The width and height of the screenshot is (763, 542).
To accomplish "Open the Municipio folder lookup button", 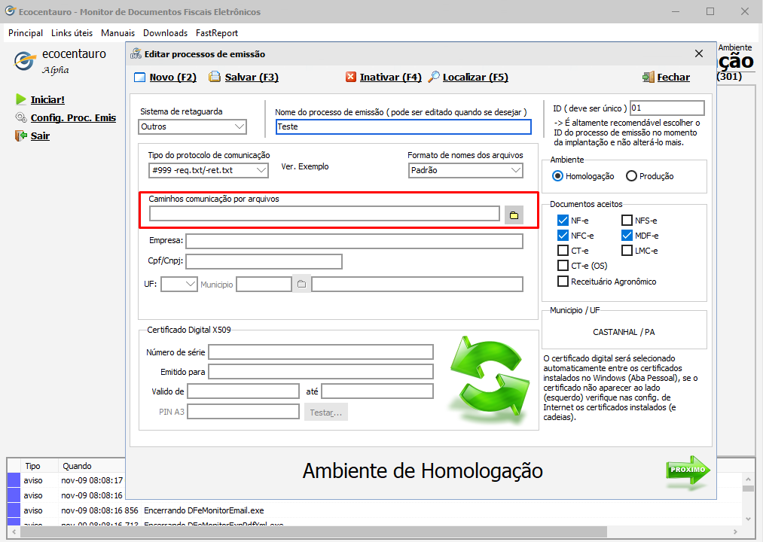I will [301, 285].
